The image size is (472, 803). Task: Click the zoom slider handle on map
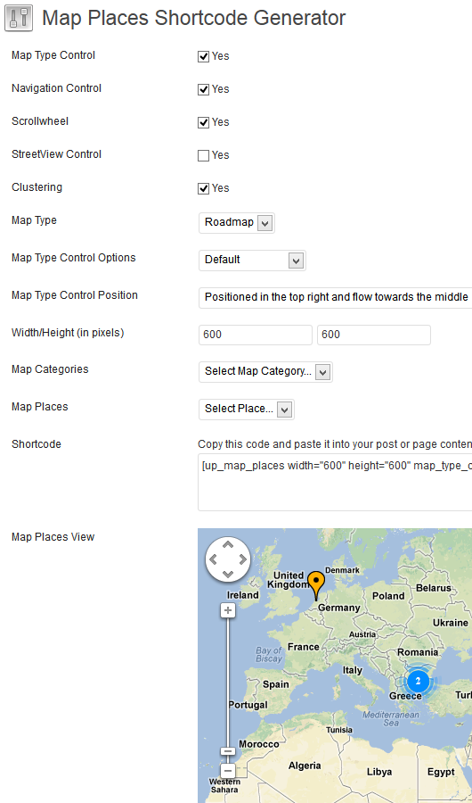click(x=228, y=751)
